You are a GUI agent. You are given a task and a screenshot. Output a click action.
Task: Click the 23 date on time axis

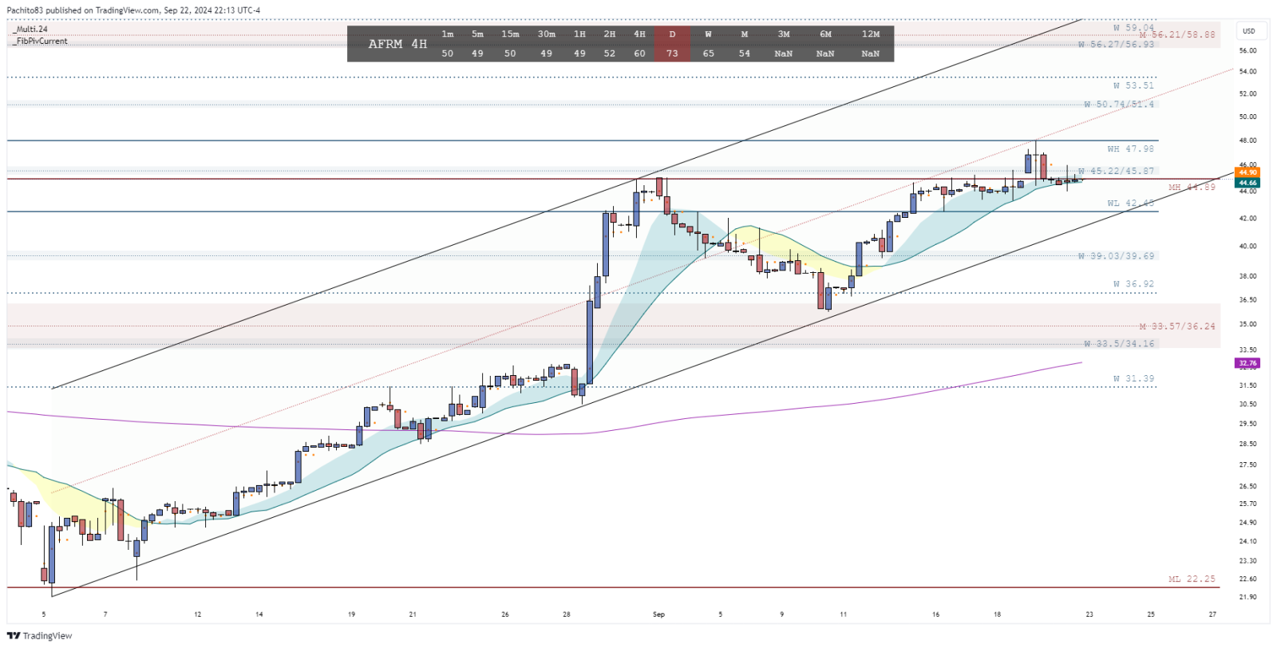(1089, 614)
